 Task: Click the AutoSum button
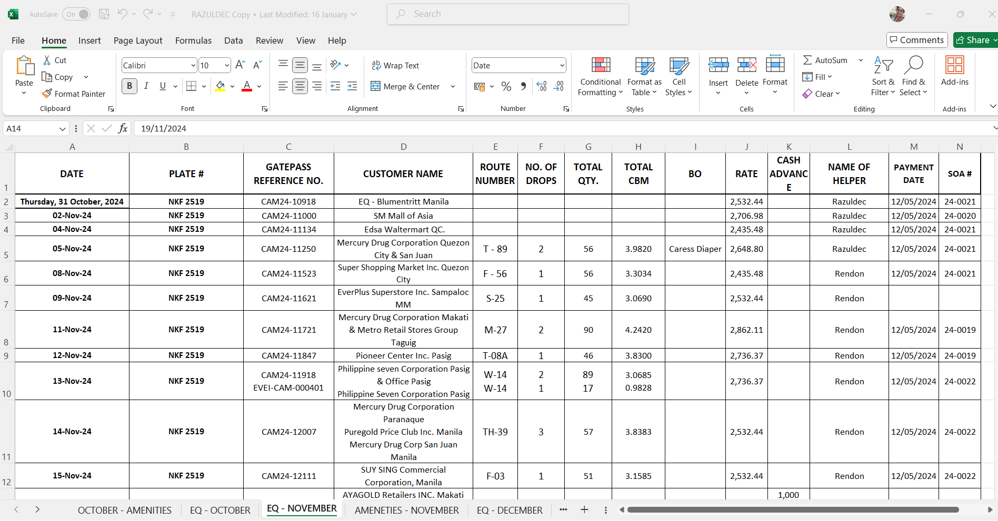(x=825, y=60)
